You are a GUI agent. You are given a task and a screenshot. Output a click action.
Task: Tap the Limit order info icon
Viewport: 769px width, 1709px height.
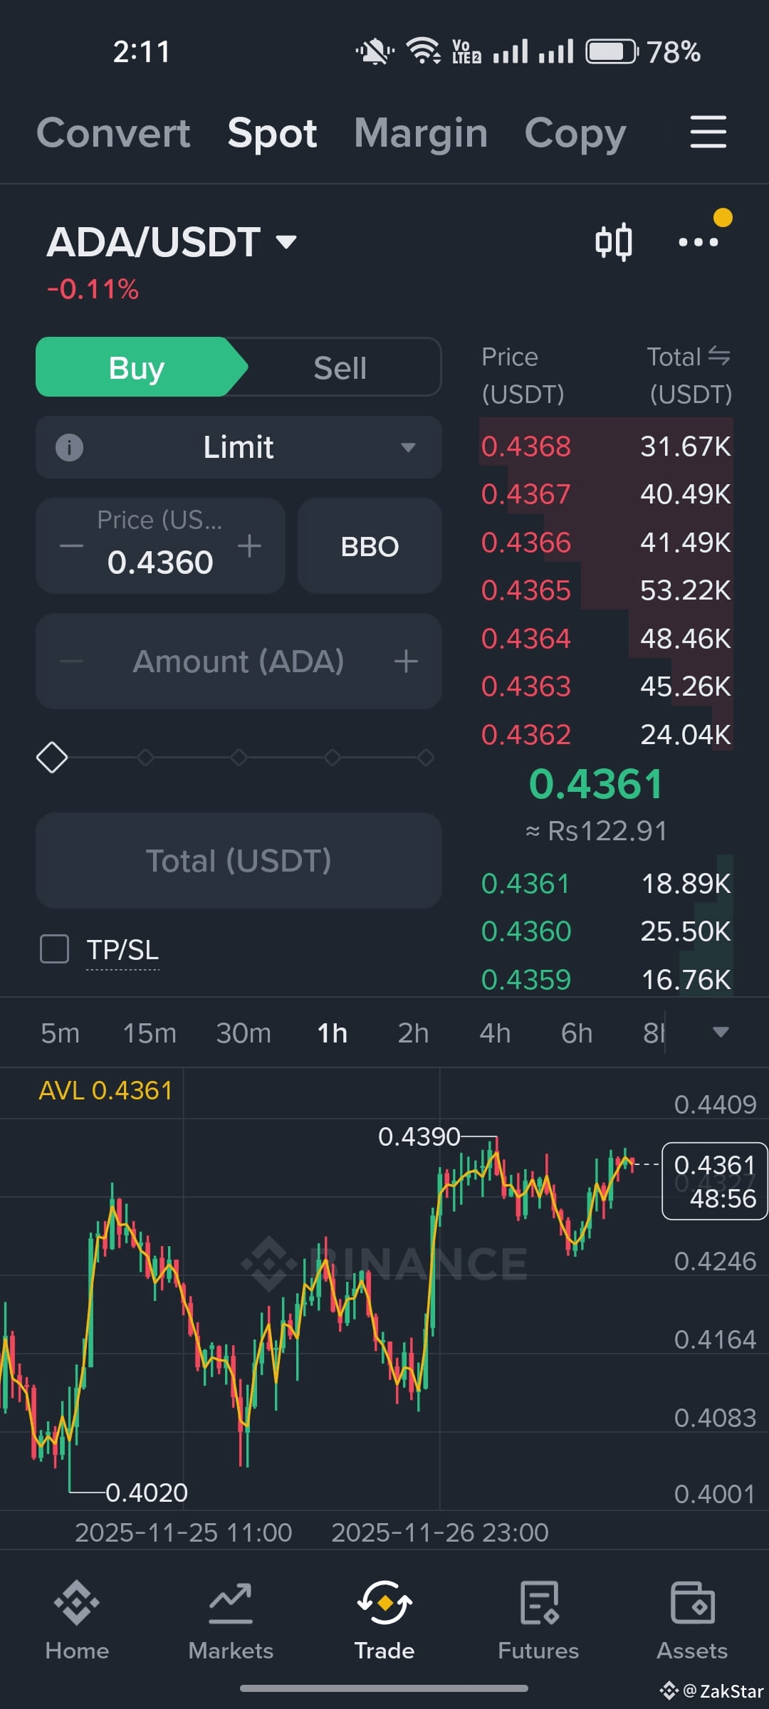(x=69, y=448)
